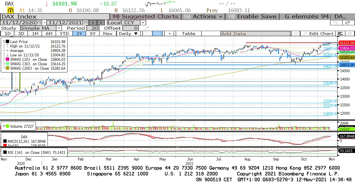Open the G elemzés 94 chart tab
This screenshot has height=186, width=355.
316,16
